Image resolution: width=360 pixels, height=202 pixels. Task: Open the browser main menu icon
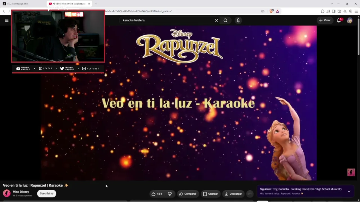coord(356,11)
